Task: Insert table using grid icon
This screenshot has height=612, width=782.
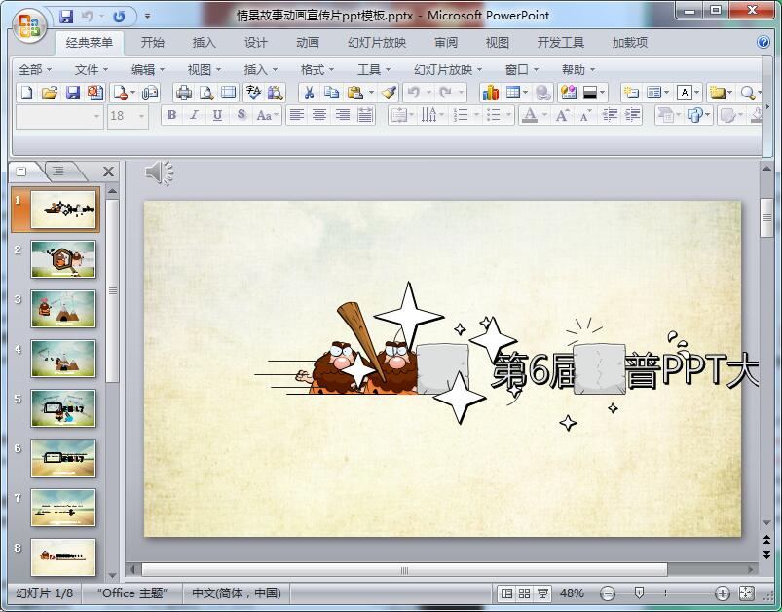Action: click(x=512, y=93)
